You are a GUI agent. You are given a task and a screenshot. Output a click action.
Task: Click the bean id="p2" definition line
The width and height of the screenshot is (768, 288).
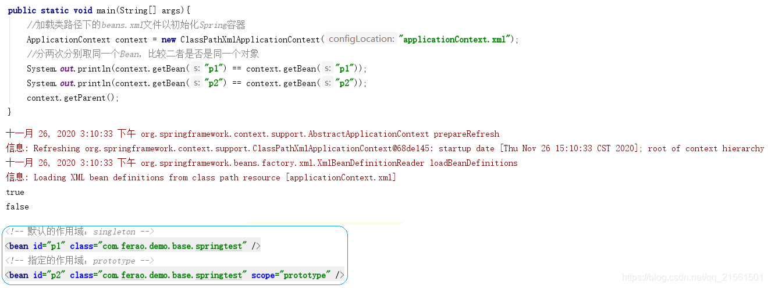click(175, 275)
